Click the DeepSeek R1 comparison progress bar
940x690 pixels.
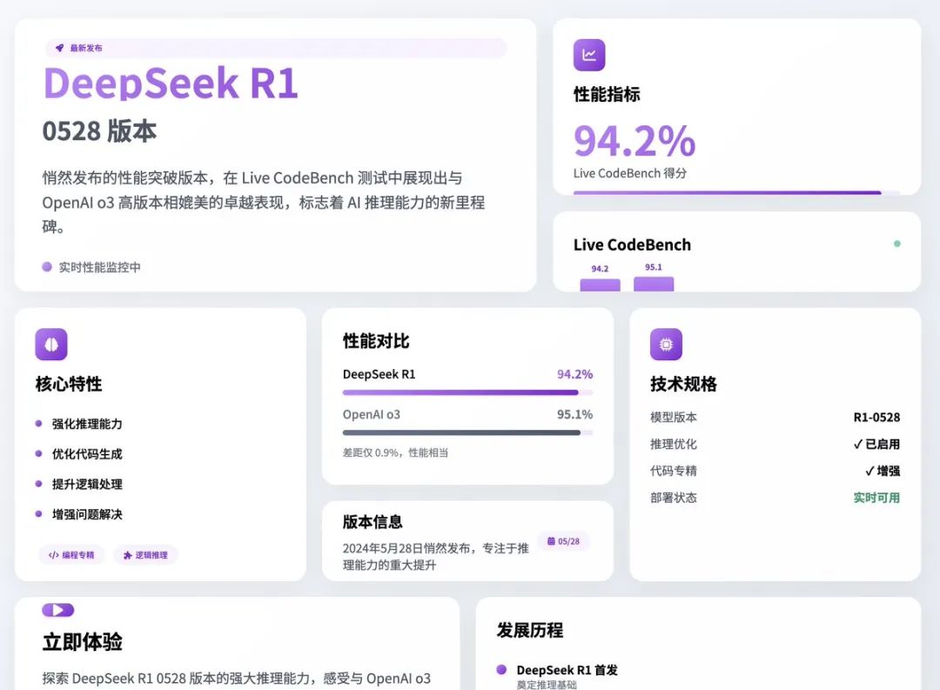(467, 392)
